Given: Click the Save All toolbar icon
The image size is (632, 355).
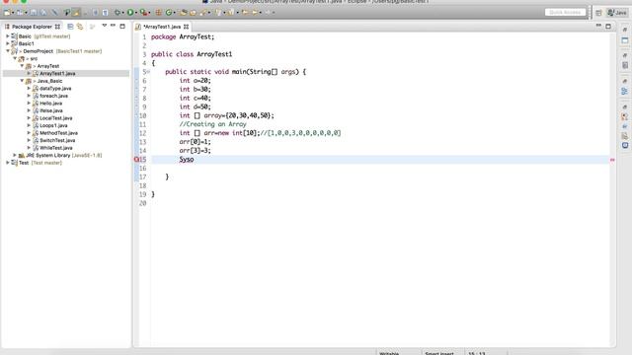Looking at the screenshot, I should coord(43,13).
